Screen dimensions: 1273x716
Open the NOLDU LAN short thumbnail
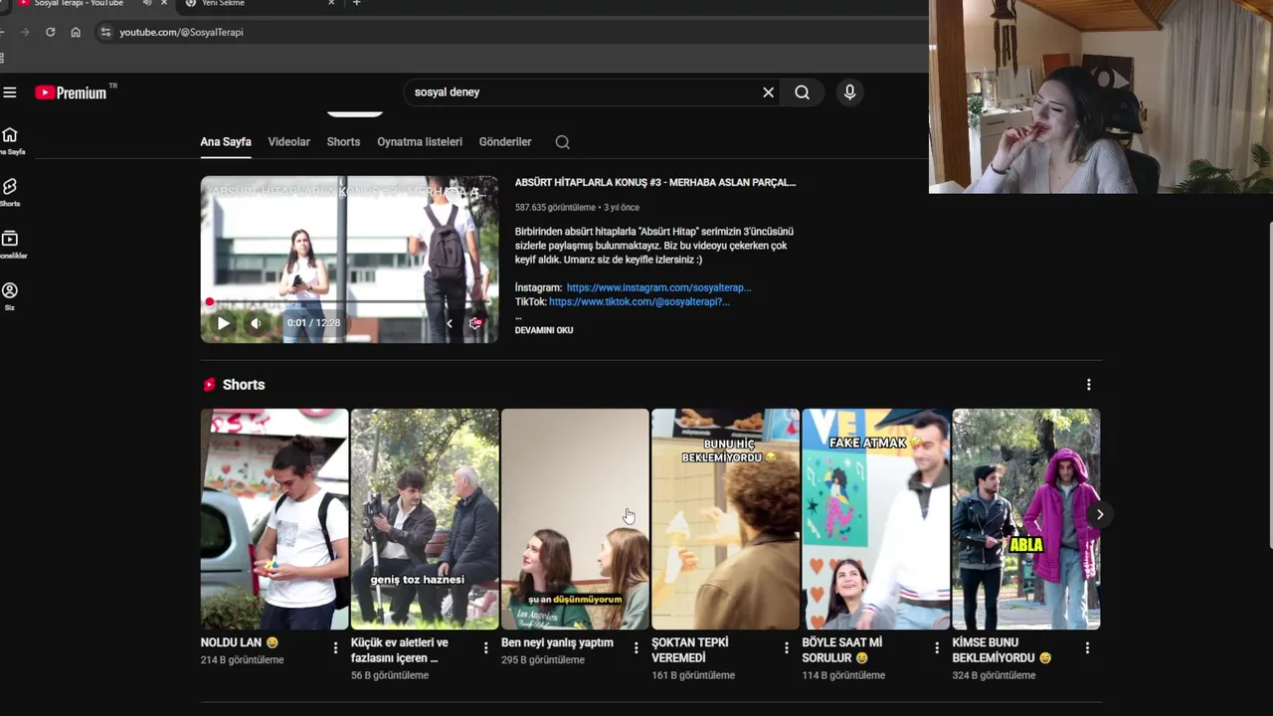tap(274, 519)
